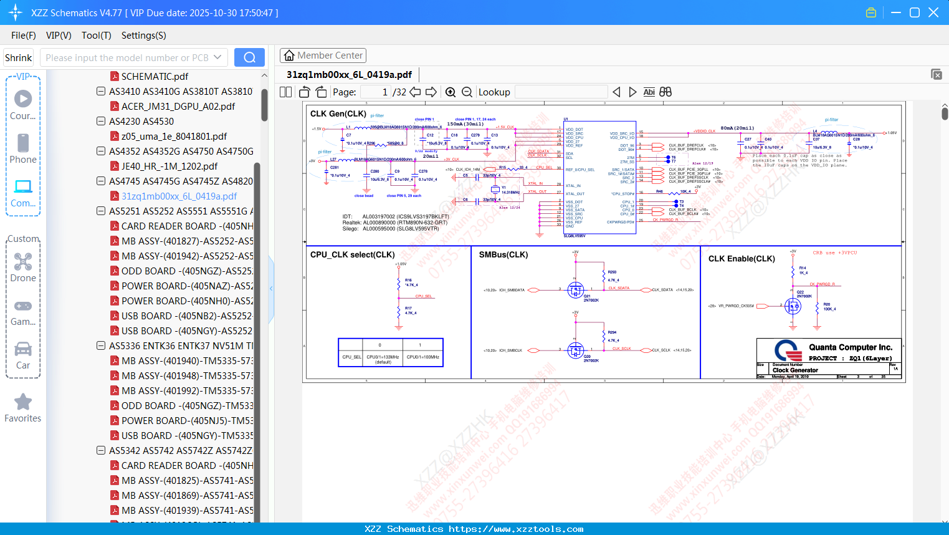This screenshot has height=535, width=949.
Task: Collapse the AS4230 AS4530 tree node
Action: [x=101, y=121]
